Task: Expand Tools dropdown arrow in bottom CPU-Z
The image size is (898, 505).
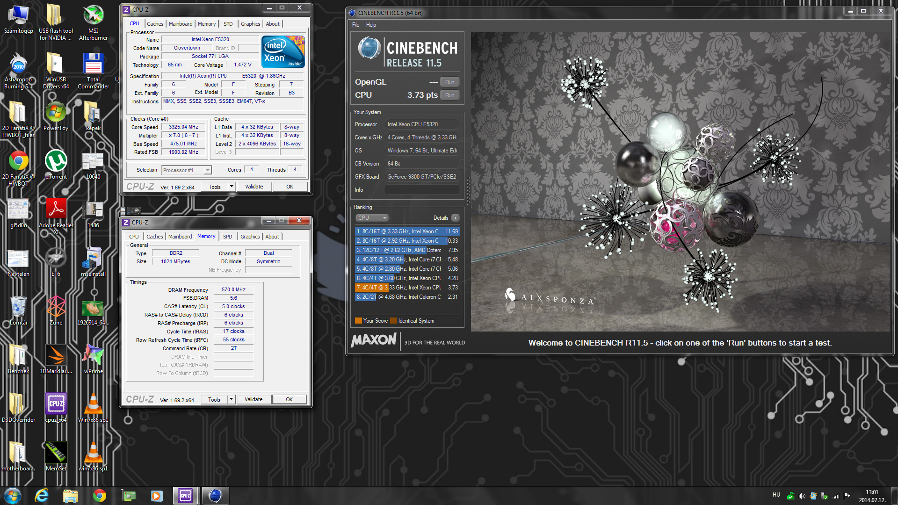Action: pos(231,399)
